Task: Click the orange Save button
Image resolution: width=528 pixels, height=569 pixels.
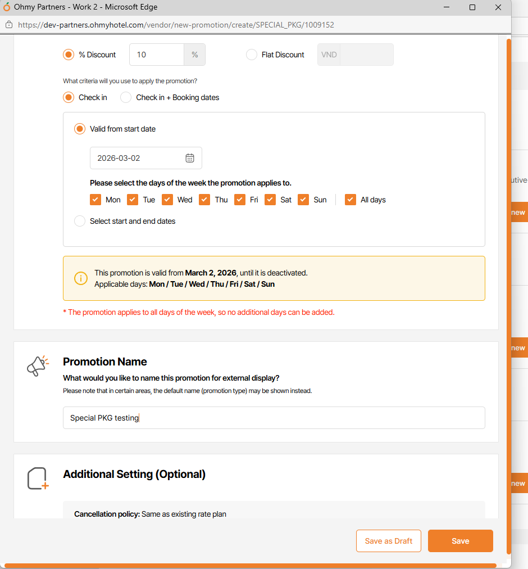Action: 460,541
